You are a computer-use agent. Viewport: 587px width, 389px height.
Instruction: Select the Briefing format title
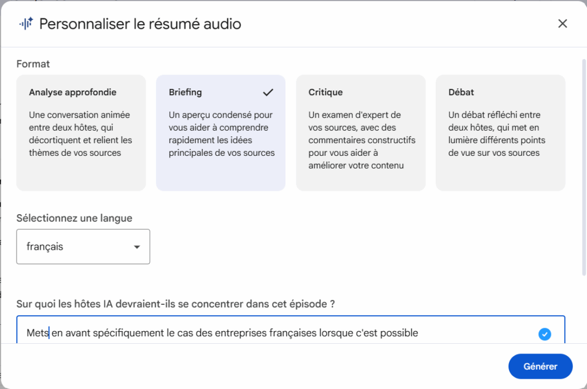coord(185,92)
